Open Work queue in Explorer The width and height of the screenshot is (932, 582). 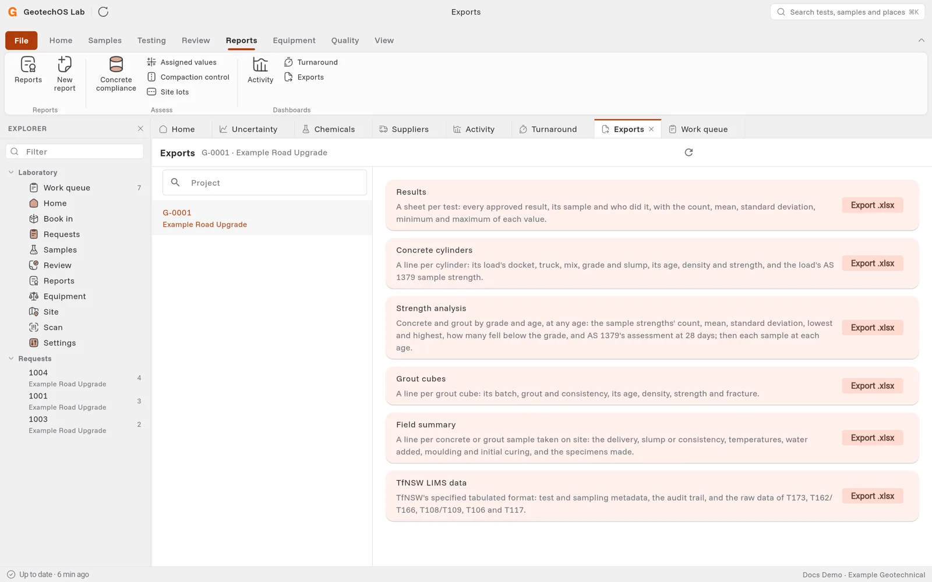pos(75,188)
